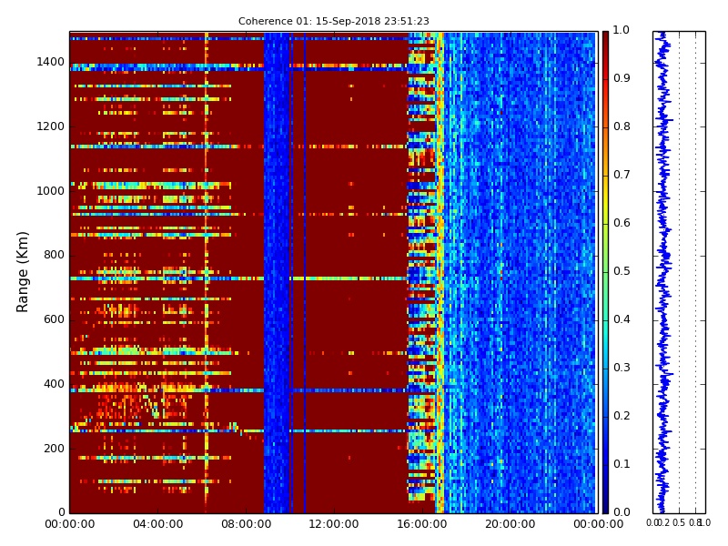Click the x-axis time label 12:00:00
Screen dimensions: 728x546
click(x=333, y=524)
